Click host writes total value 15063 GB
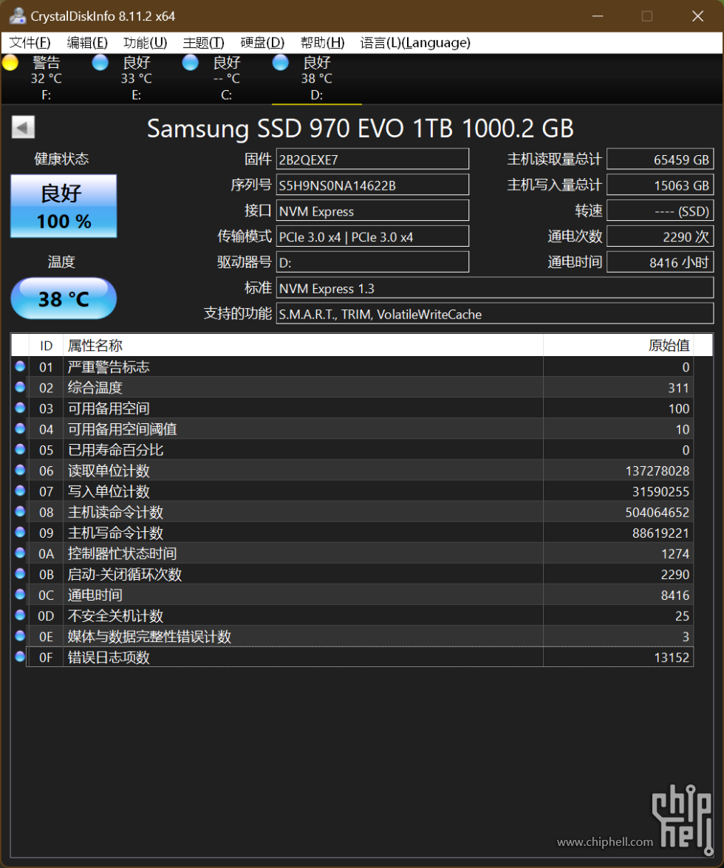Screen dimensions: 724x868 click(x=660, y=185)
